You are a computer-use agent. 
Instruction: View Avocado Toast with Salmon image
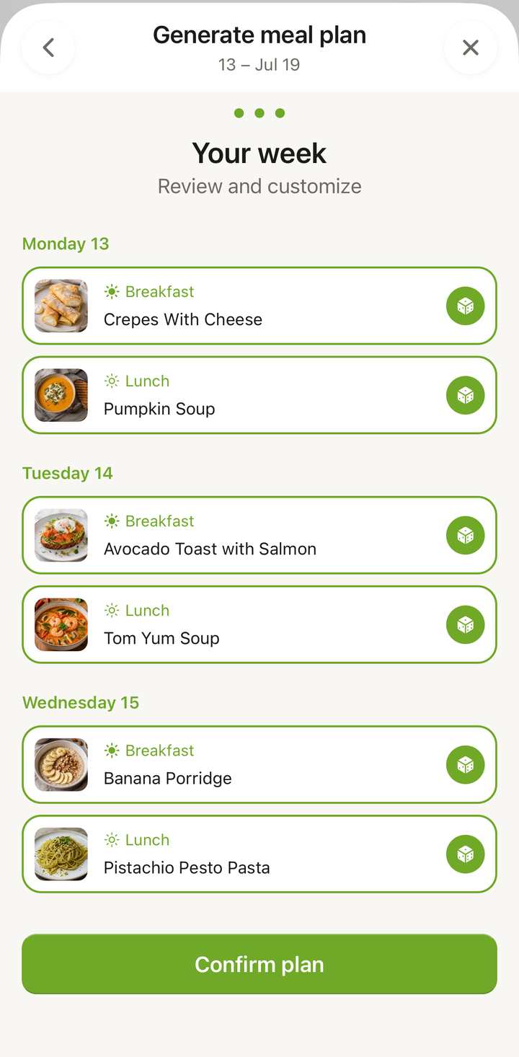pyautogui.click(x=61, y=535)
